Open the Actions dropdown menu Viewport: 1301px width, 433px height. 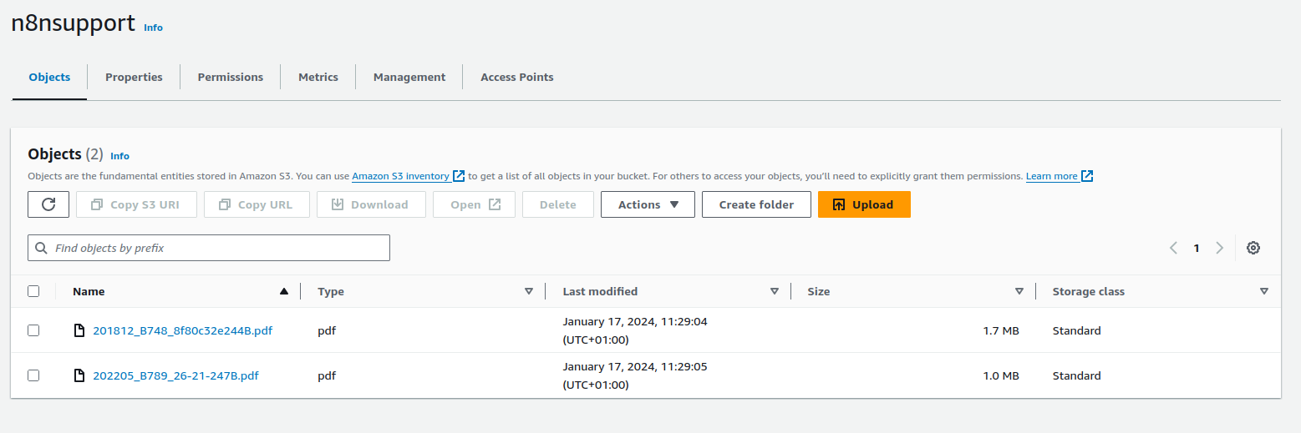648,204
